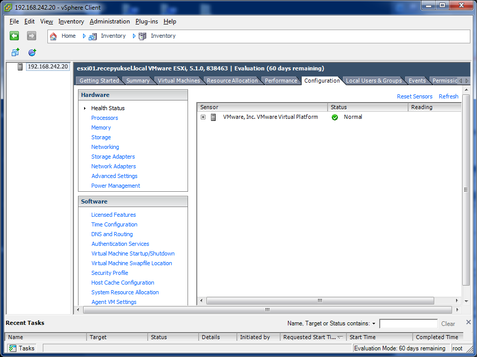Screen dimensions: 477x357
Task: Open the Licensed Features link
Action: (x=114, y=215)
